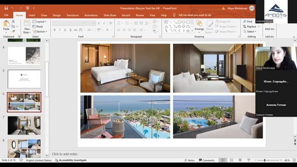
Task: Select slide 8 thumbnail
Action: point(24,148)
